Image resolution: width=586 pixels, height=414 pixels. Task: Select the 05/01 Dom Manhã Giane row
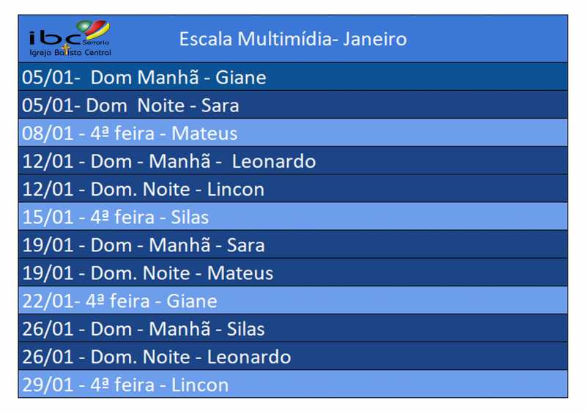293,77
